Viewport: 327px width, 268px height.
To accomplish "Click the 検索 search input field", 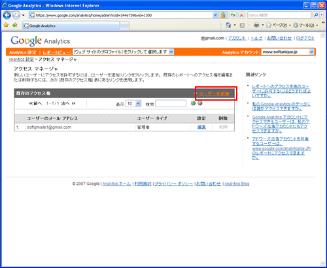I will [x=171, y=103].
